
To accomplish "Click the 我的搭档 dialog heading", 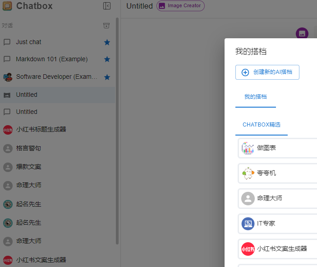I will [x=251, y=51].
